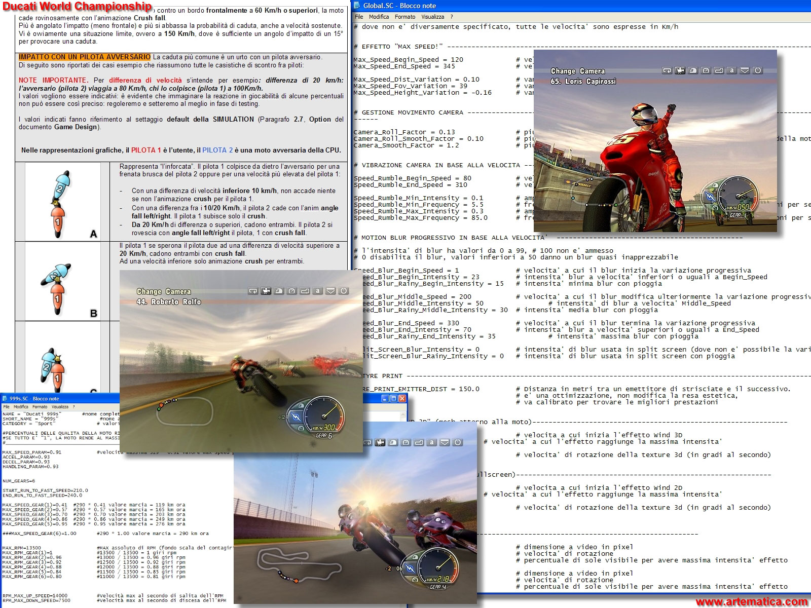Click the www.artematica.com link
Screen dimensions: 811x608
751,601
